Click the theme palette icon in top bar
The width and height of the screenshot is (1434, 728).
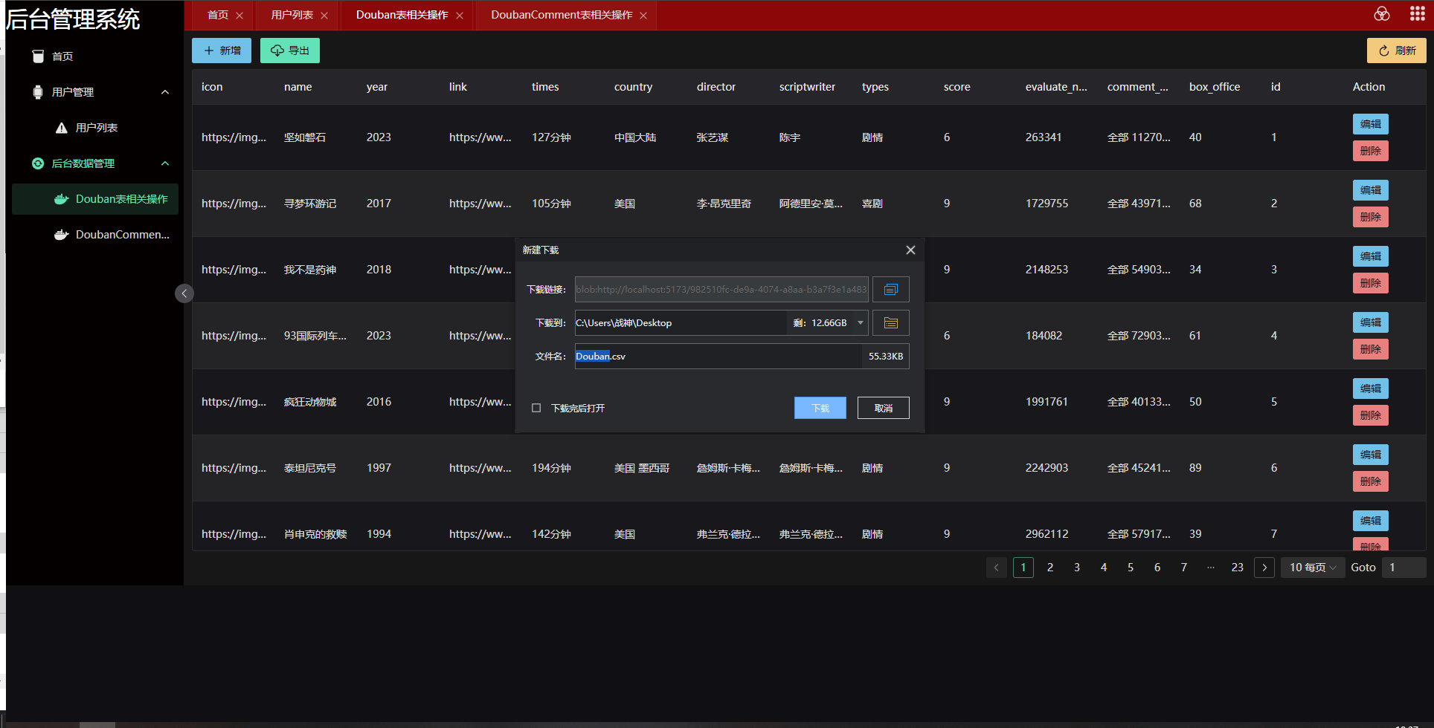tap(1381, 14)
